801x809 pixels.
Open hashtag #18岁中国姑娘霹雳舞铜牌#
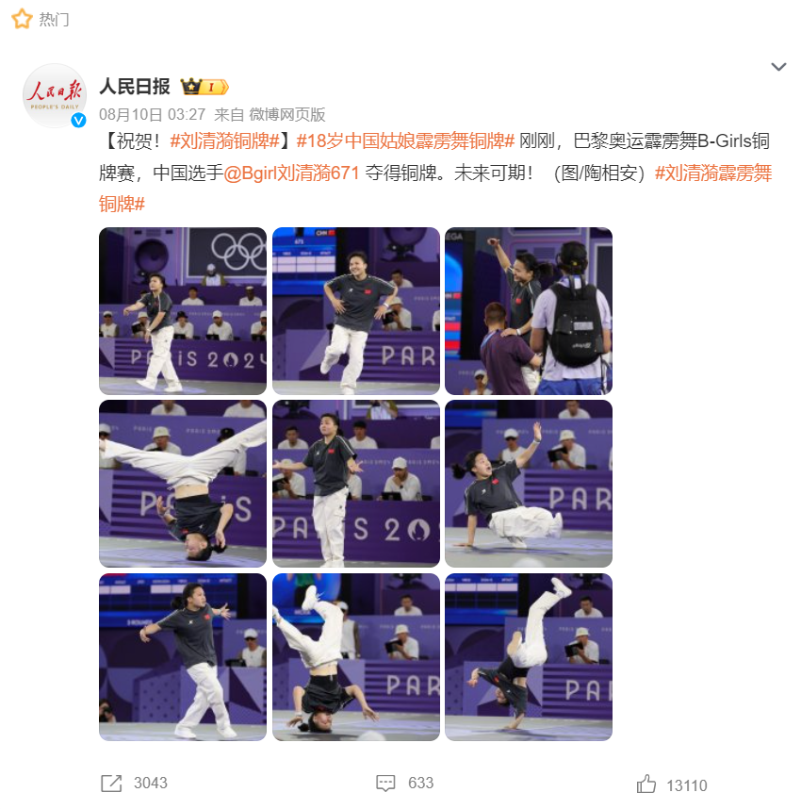405,140
